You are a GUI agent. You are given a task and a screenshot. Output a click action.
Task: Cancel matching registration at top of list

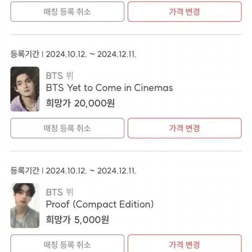[x=67, y=11]
